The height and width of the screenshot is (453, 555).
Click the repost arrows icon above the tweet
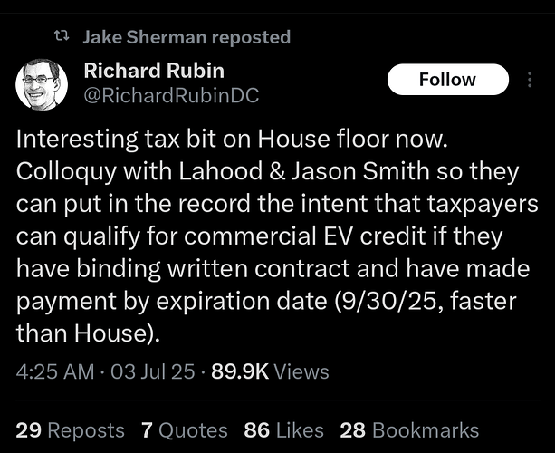coord(62,37)
